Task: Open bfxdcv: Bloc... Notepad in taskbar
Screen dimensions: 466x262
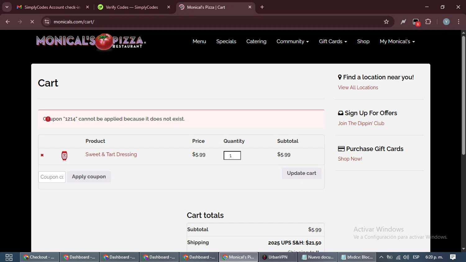Action: pos(357,257)
